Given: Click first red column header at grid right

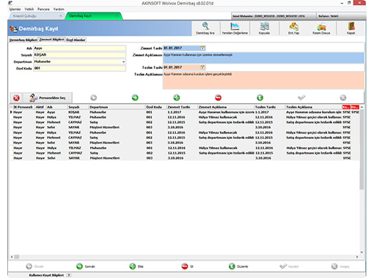Looking at the screenshot, I should tap(346, 107).
